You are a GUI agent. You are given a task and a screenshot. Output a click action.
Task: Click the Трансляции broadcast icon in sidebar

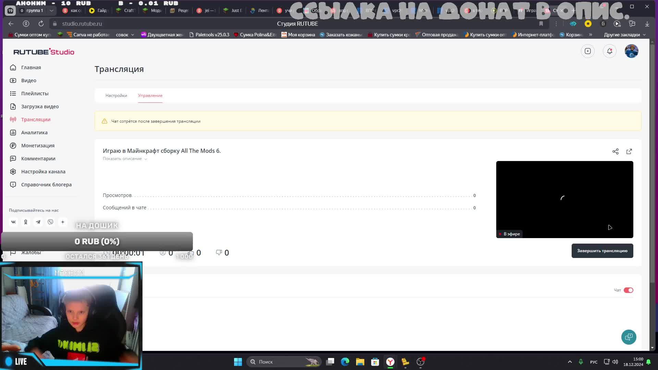(x=13, y=120)
